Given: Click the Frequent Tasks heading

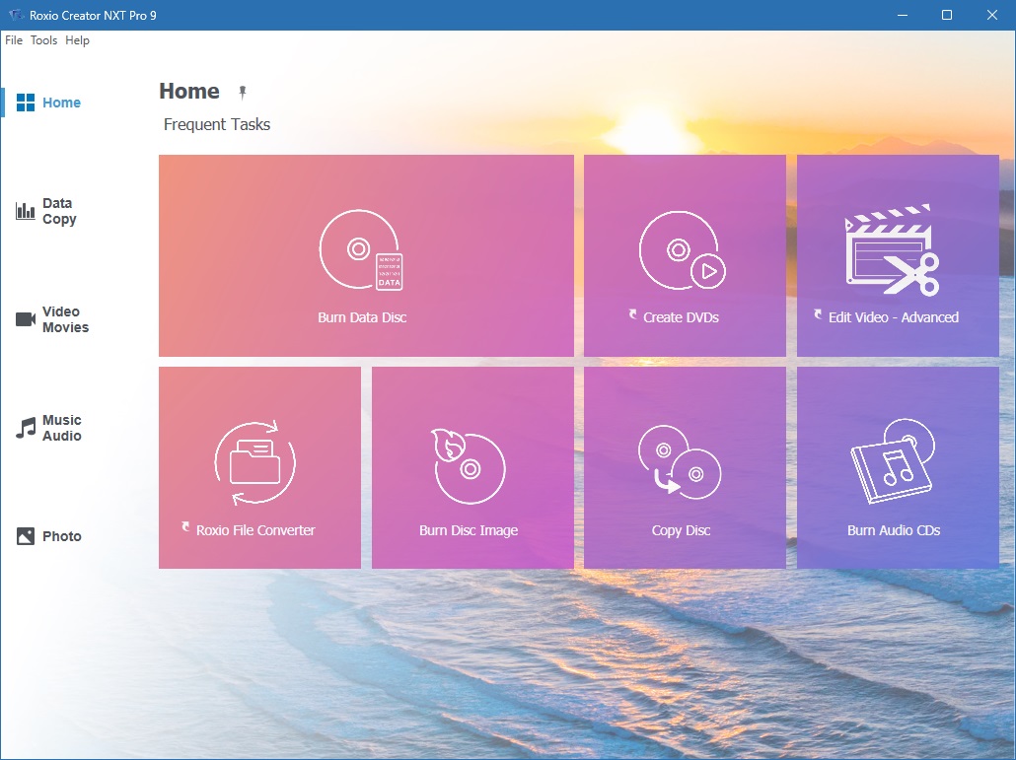Looking at the screenshot, I should click(x=217, y=124).
